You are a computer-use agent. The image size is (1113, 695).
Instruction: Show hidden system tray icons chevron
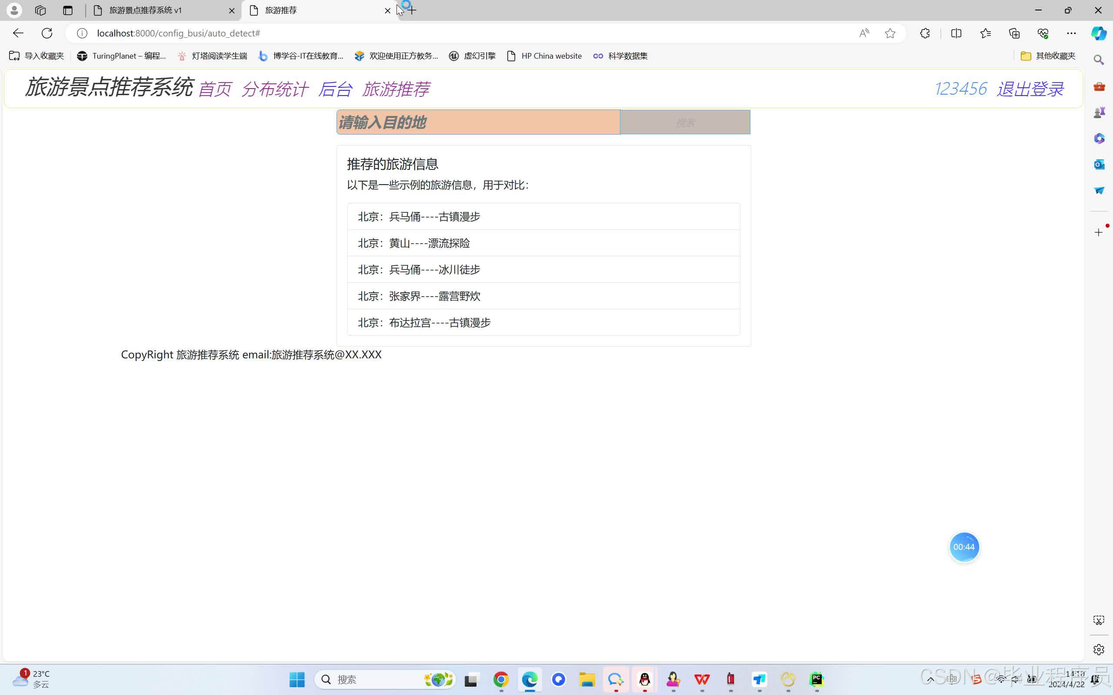(x=930, y=679)
